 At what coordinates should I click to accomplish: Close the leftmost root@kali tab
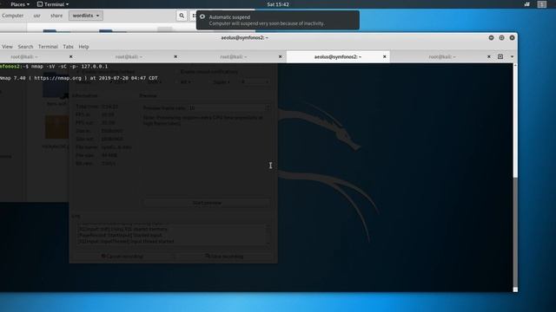pyautogui.click(x=71, y=56)
